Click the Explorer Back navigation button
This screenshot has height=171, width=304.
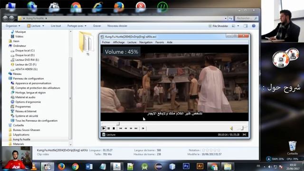point(5,18)
